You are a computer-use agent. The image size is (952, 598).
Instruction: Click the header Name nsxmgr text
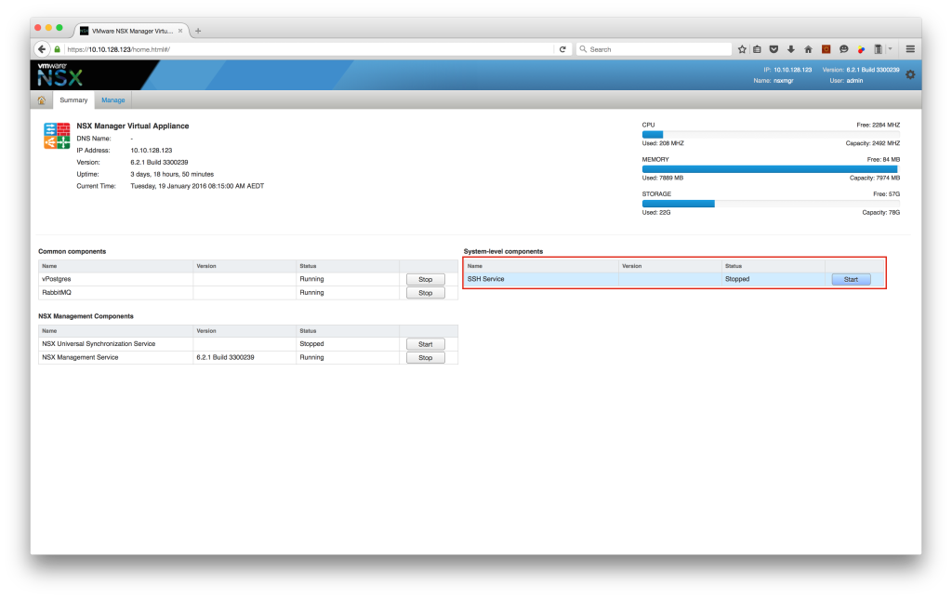(x=773, y=81)
